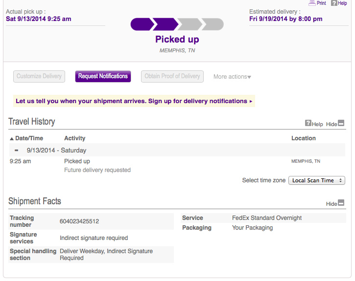Click the Print link text
The height and width of the screenshot is (281, 355).
click(321, 3)
